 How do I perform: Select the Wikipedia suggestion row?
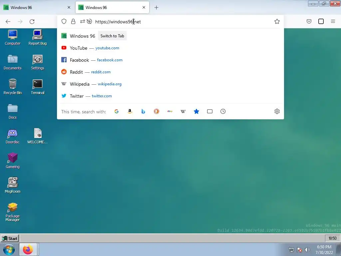click(170, 84)
